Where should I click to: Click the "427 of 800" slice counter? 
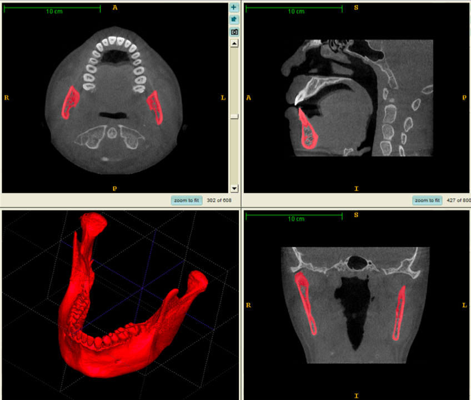click(x=459, y=200)
